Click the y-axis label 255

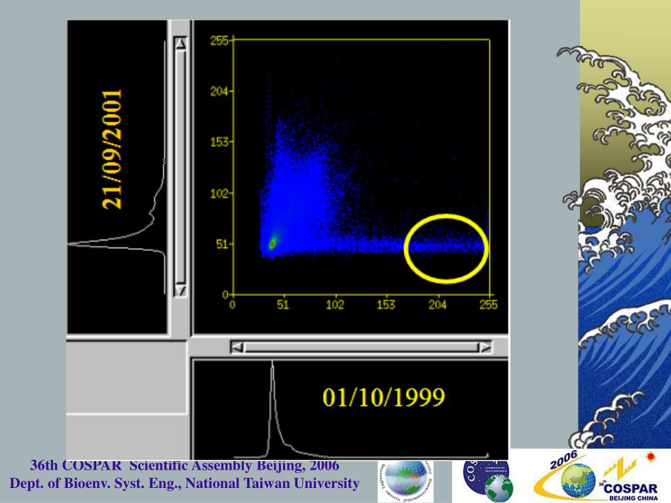click(220, 41)
